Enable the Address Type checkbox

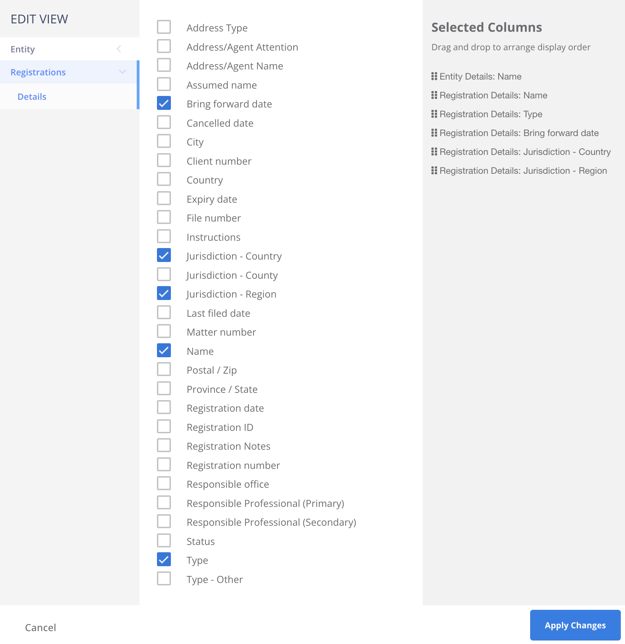164,27
